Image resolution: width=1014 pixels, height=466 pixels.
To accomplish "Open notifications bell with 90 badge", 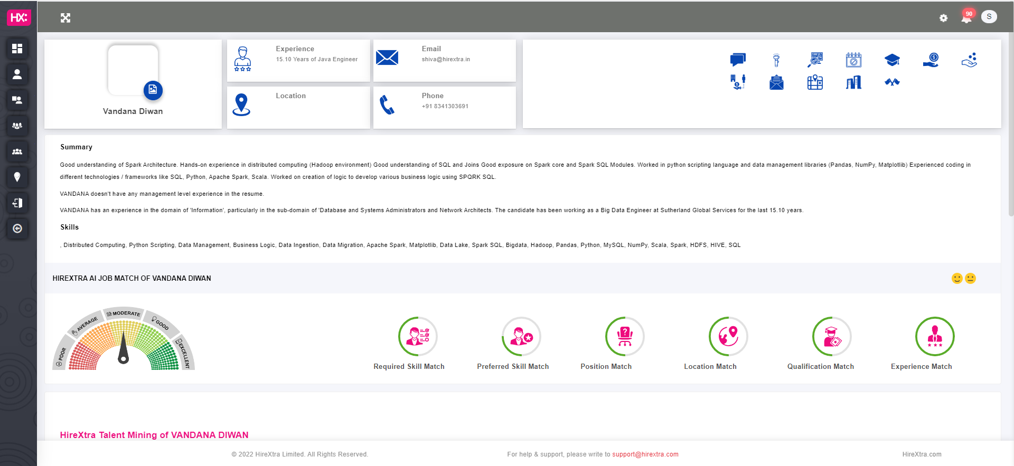I will tap(966, 17).
